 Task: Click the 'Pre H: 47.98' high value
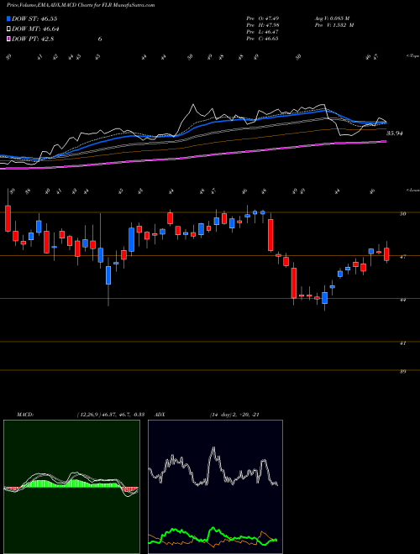263,25
